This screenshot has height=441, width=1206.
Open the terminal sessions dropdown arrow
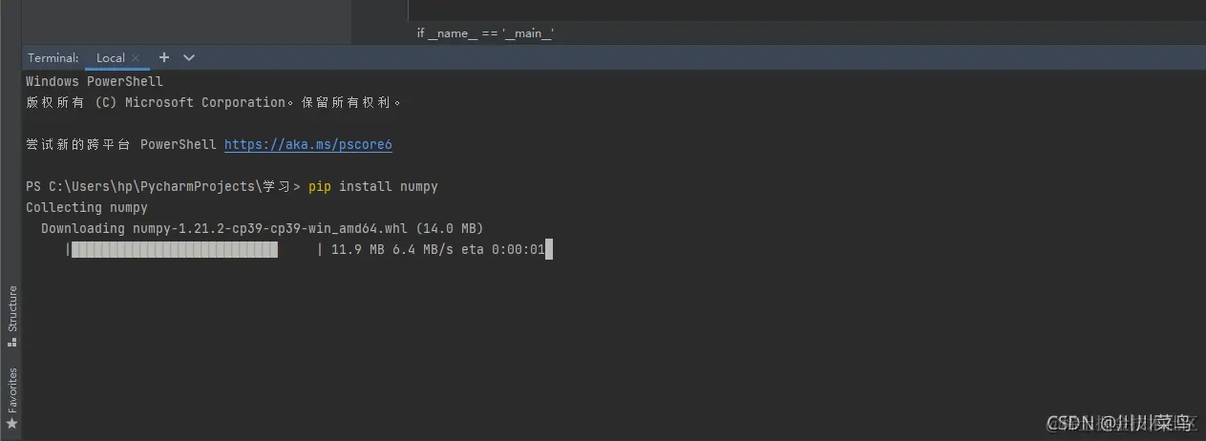click(189, 57)
